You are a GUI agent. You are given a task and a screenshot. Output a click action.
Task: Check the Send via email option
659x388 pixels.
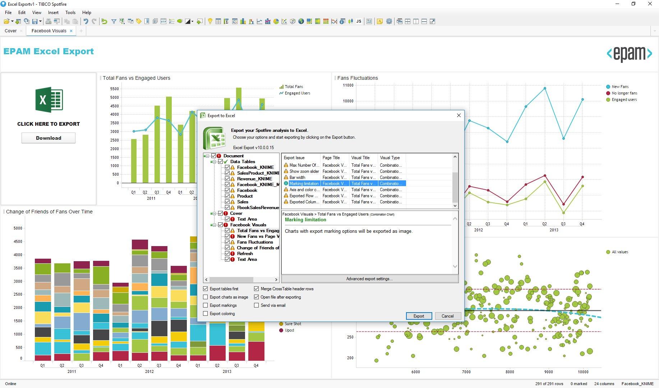pyautogui.click(x=256, y=305)
